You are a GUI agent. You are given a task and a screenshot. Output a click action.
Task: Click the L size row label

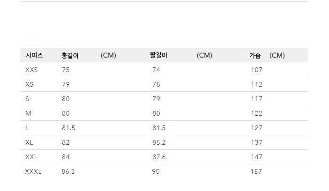coord(27,128)
